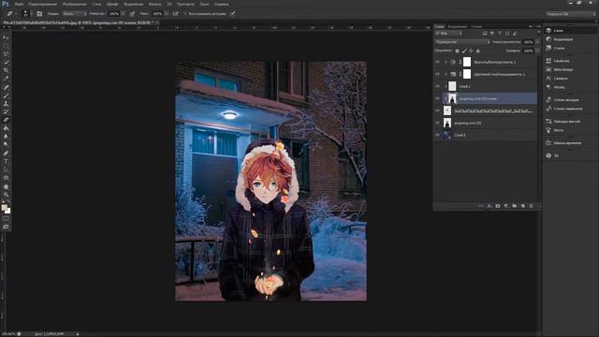Toggle lock transparent pixels

(457, 51)
